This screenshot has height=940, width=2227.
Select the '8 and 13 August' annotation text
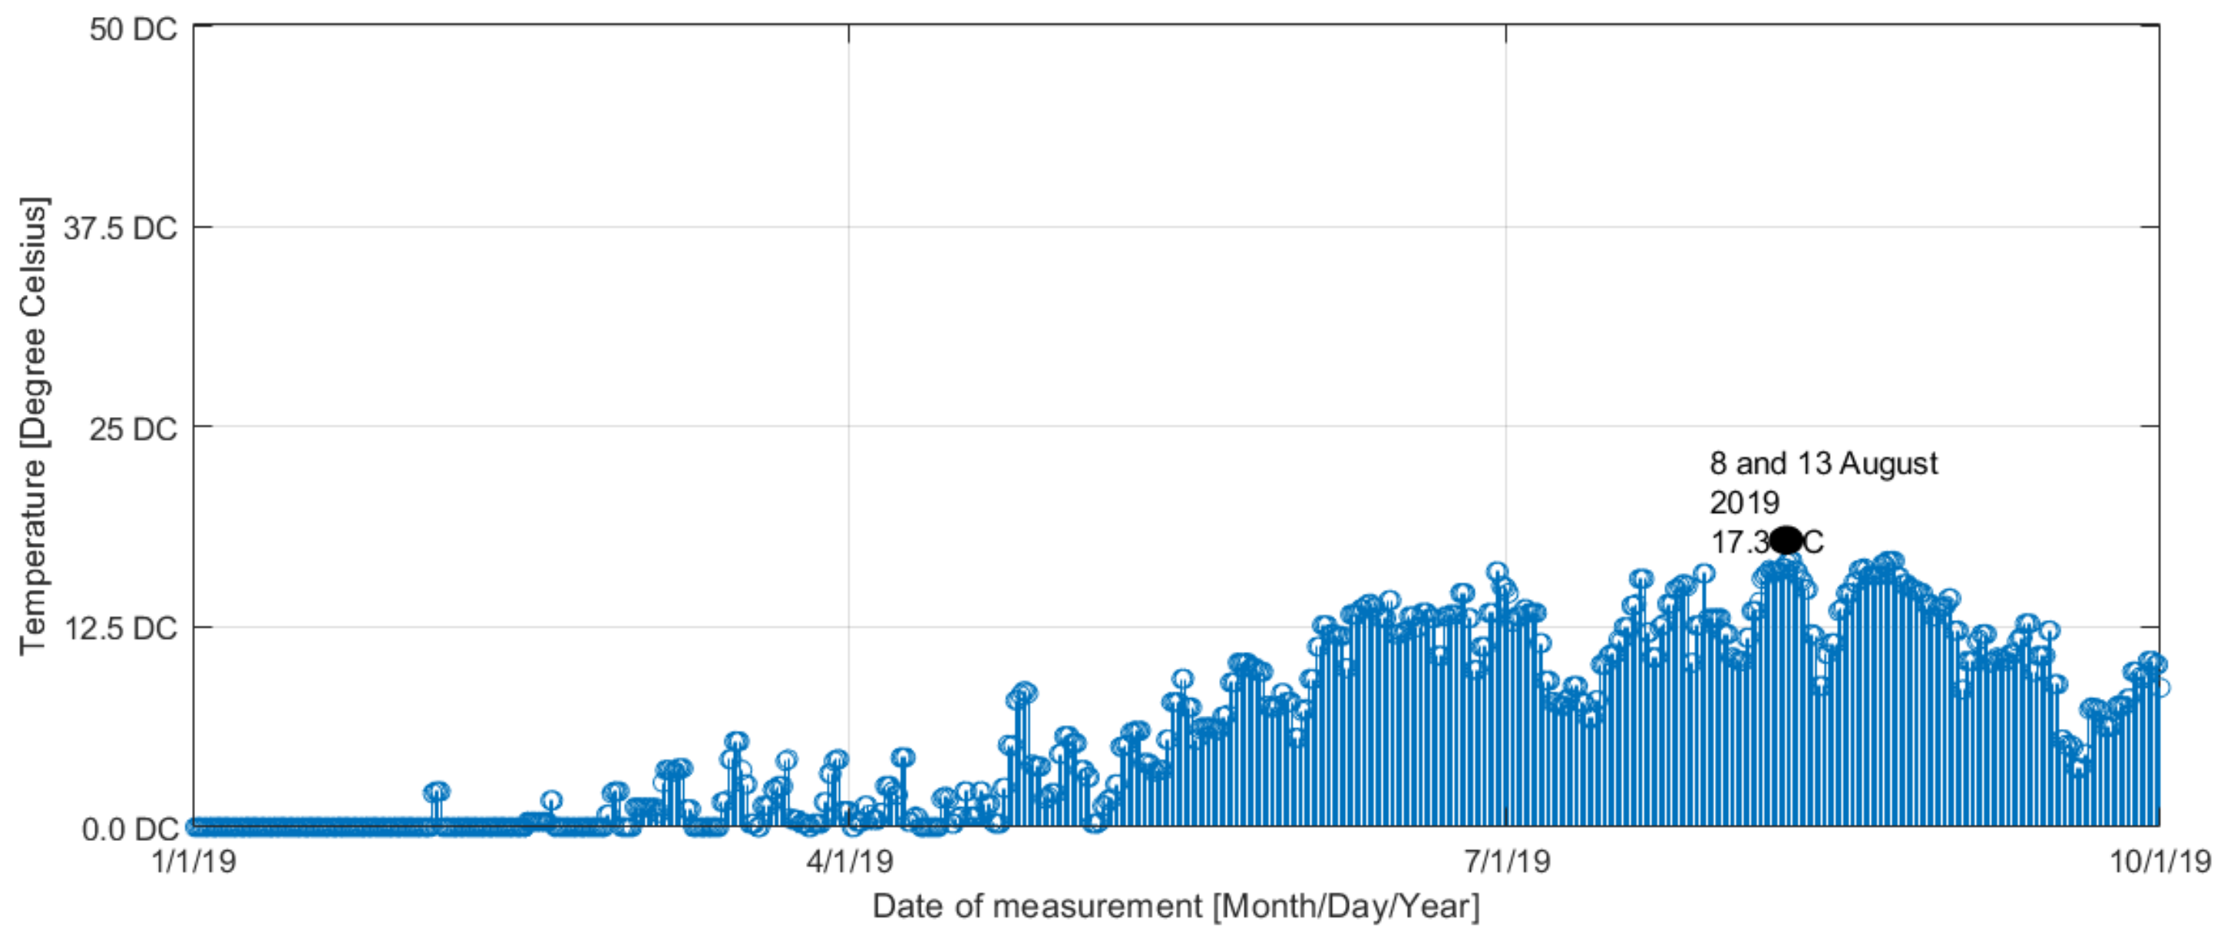[x=1823, y=464]
